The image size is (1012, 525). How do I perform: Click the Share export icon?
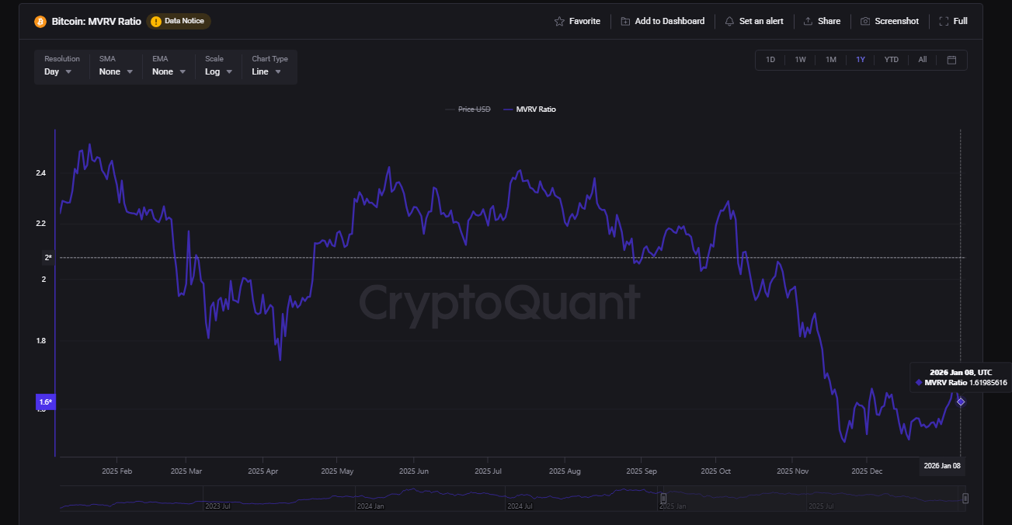point(808,22)
